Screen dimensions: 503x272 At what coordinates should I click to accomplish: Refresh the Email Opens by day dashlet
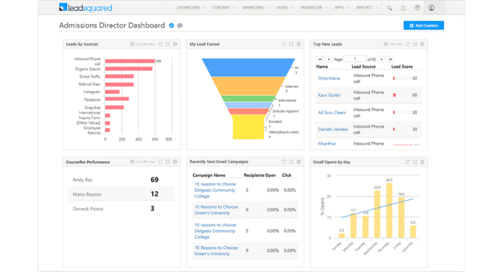pyautogui.click(x=407, y=162)
